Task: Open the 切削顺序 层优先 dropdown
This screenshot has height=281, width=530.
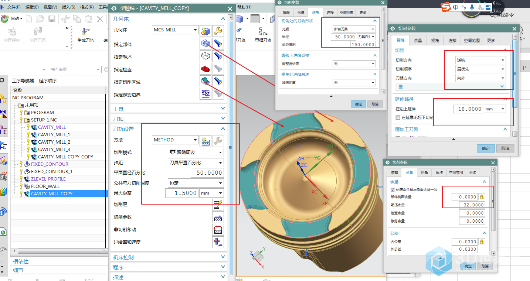Action: click(480, 69)
